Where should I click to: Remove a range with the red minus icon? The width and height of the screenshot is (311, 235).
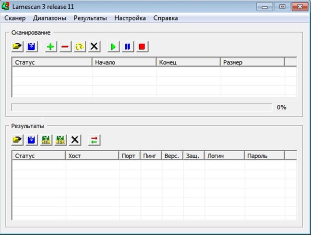(x=65, y=47)
